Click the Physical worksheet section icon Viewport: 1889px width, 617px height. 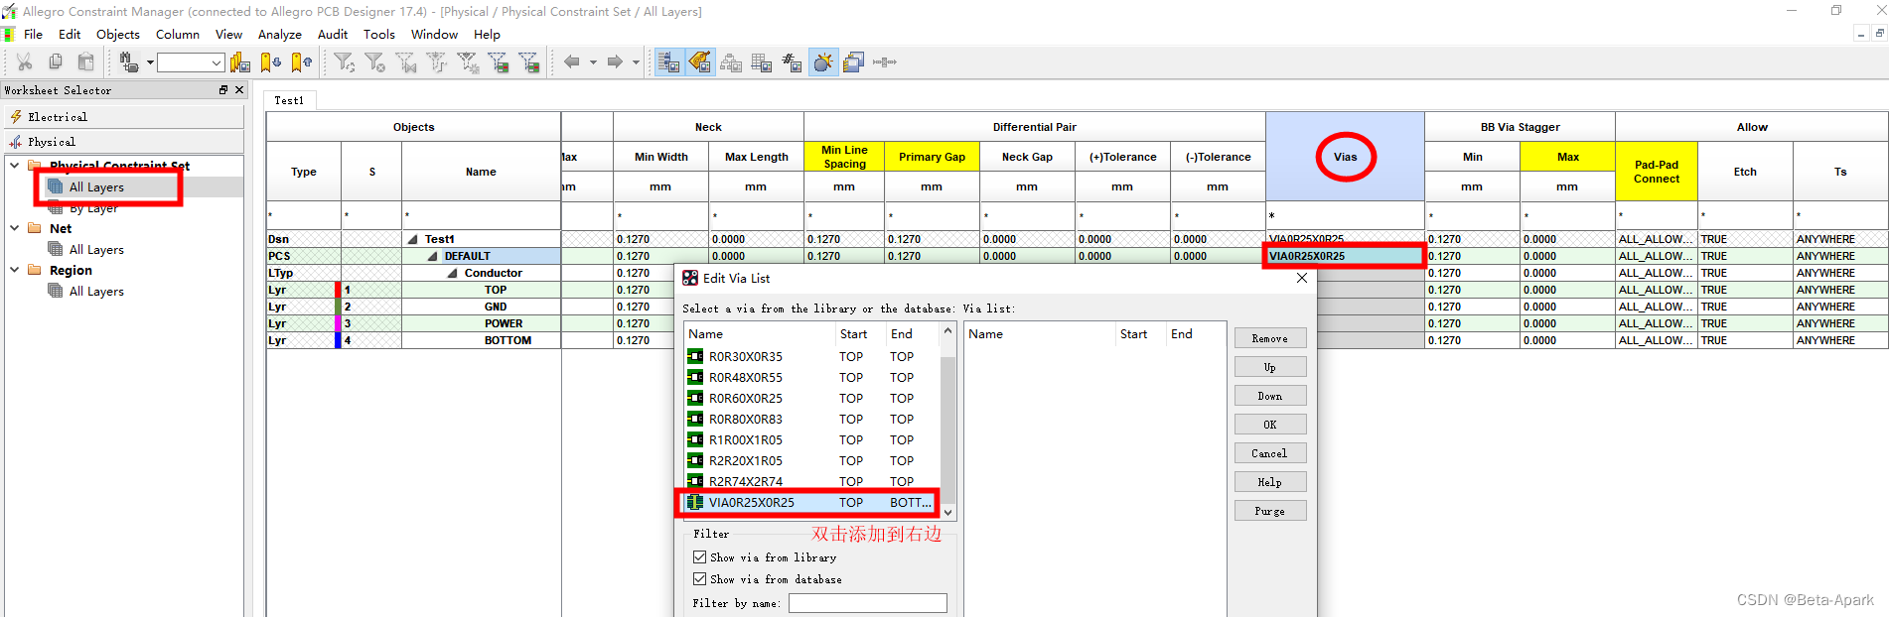pyautogui.click(x=16, y=142)
